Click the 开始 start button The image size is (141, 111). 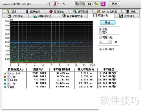(x=107, y=23)
